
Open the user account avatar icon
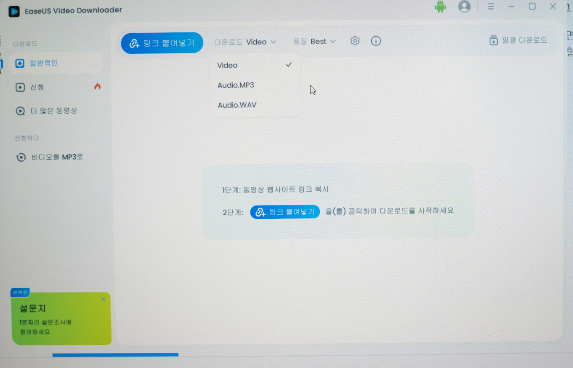[464, 6]
